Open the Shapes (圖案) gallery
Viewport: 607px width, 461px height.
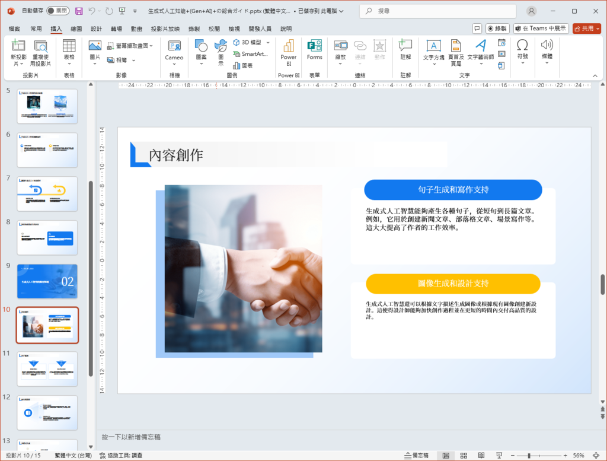pos(202,53)
